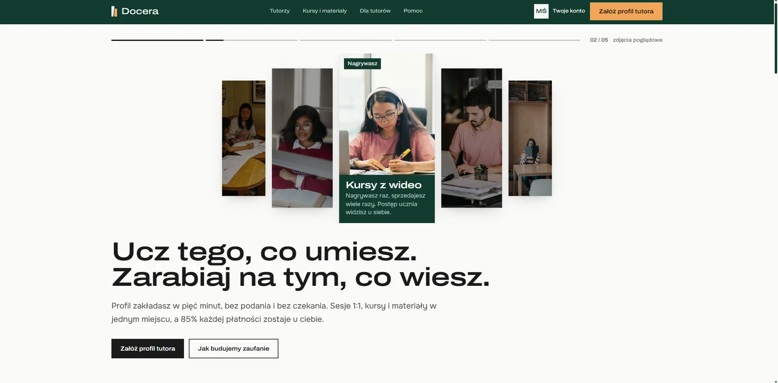Jump to the first carousel progress segment
The width and height of the screenshot is (778, 383).
pyautogui.click(x=157, y=40)
